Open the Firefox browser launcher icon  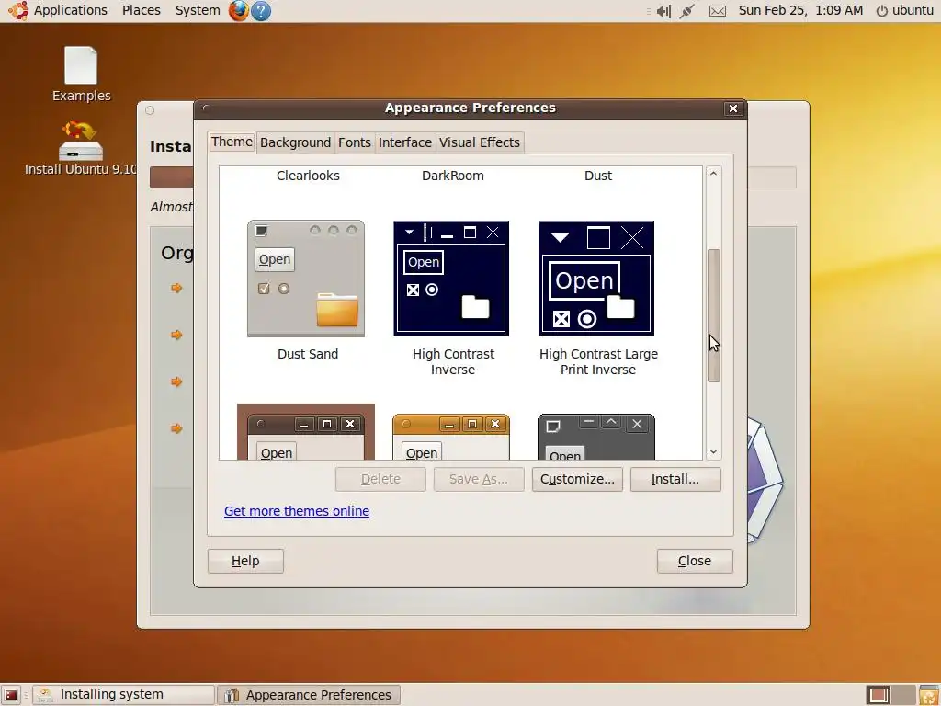(238, 10)
